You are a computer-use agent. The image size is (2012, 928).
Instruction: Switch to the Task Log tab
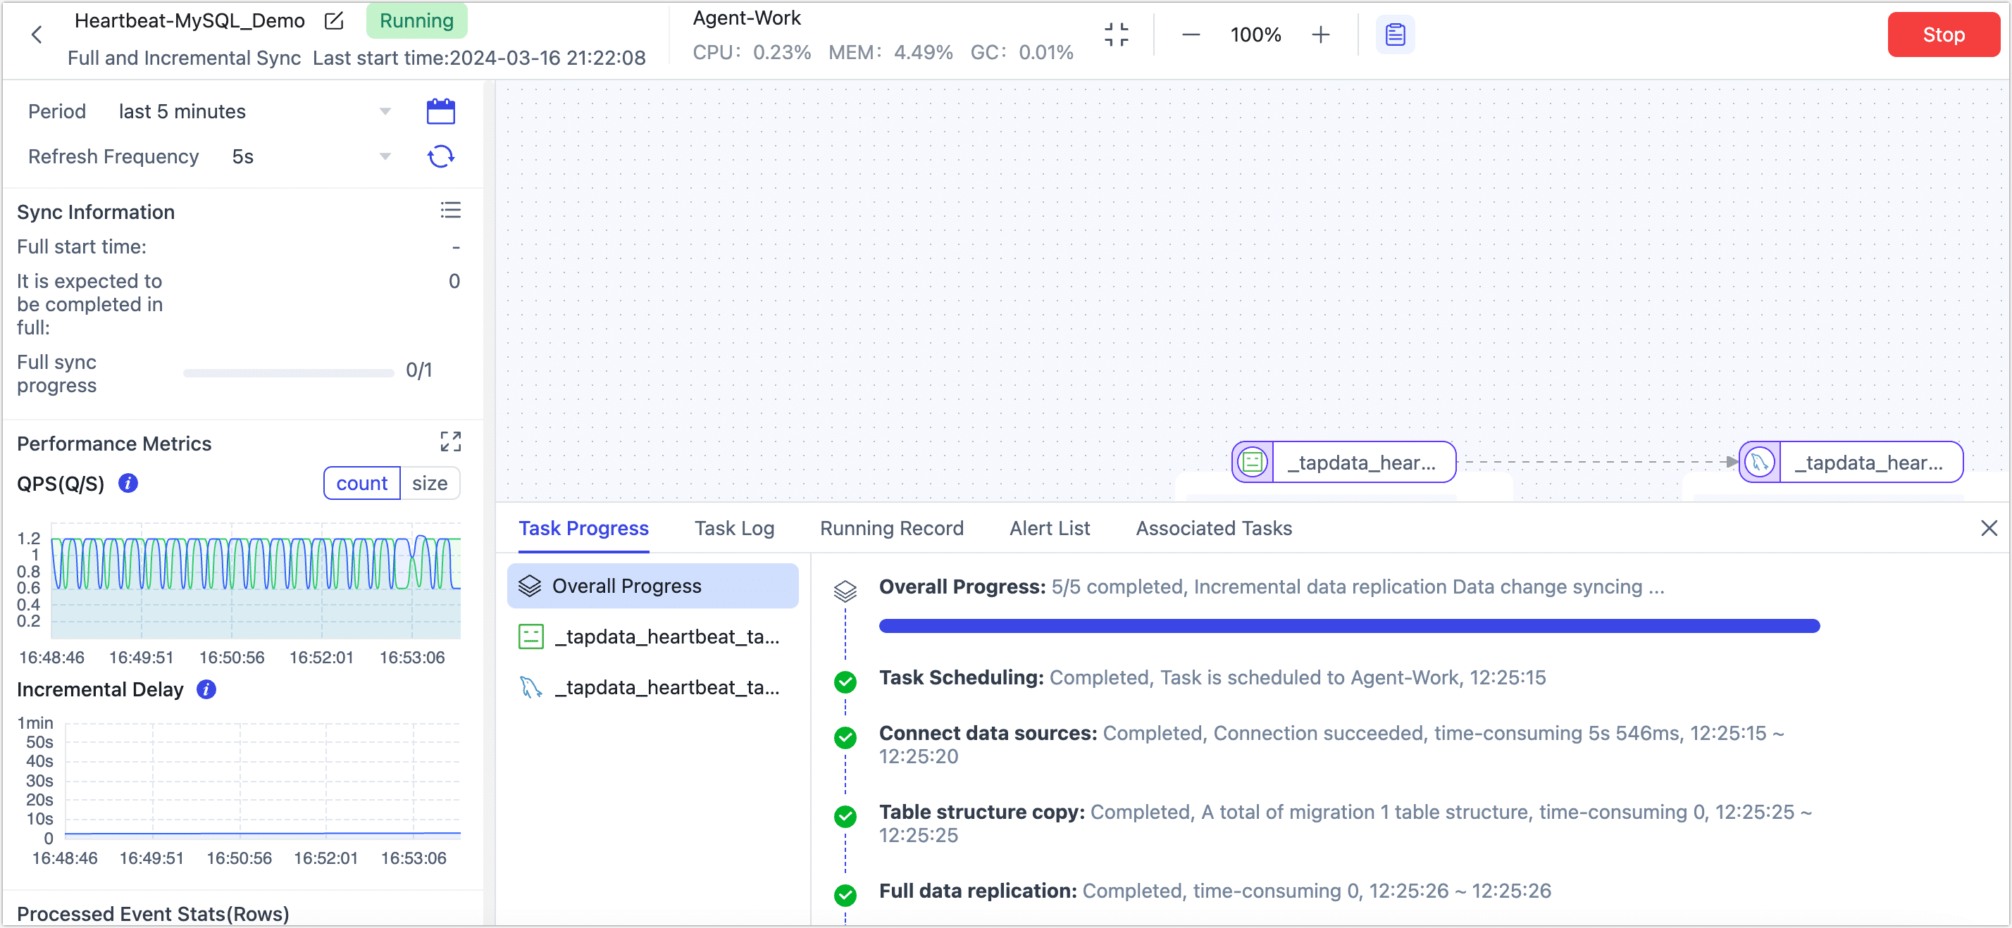(x=734, y=528)
